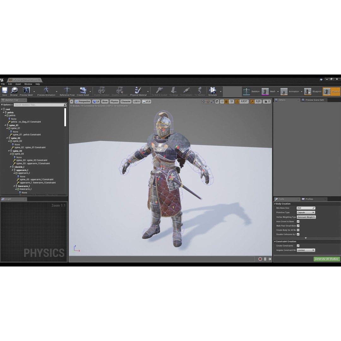Image resolution: width=341 pixels, height=341 pixels.
Task: Open the Skeleton Tree Options dropdown
Action: click(7, 105)
